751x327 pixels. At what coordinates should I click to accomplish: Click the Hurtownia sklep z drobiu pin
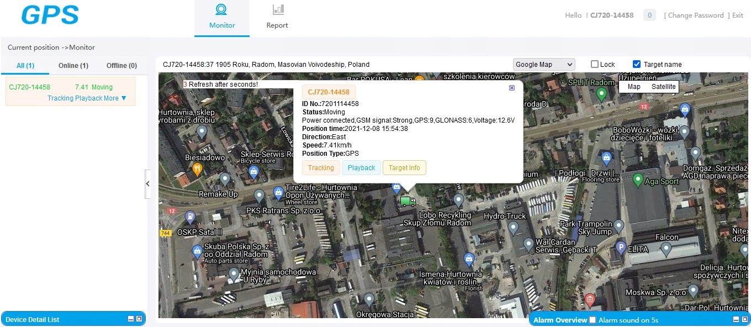tap(202, 133)
